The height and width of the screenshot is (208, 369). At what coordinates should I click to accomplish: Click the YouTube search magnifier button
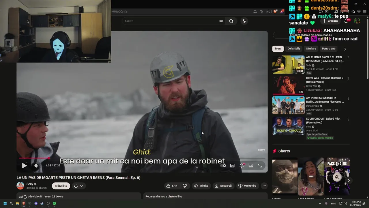click(x=231, y=21)
